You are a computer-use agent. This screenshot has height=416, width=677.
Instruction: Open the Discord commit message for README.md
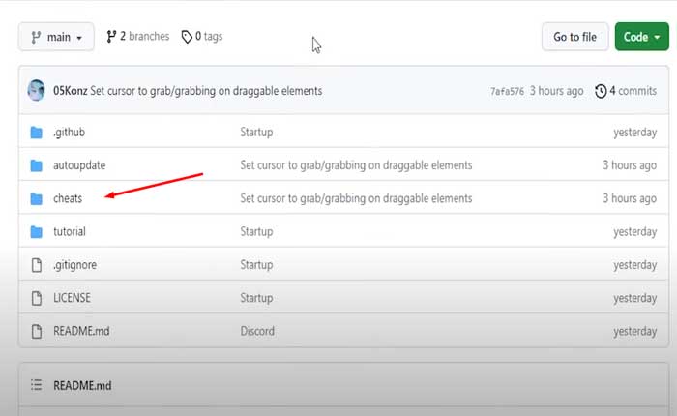(257, 331)
